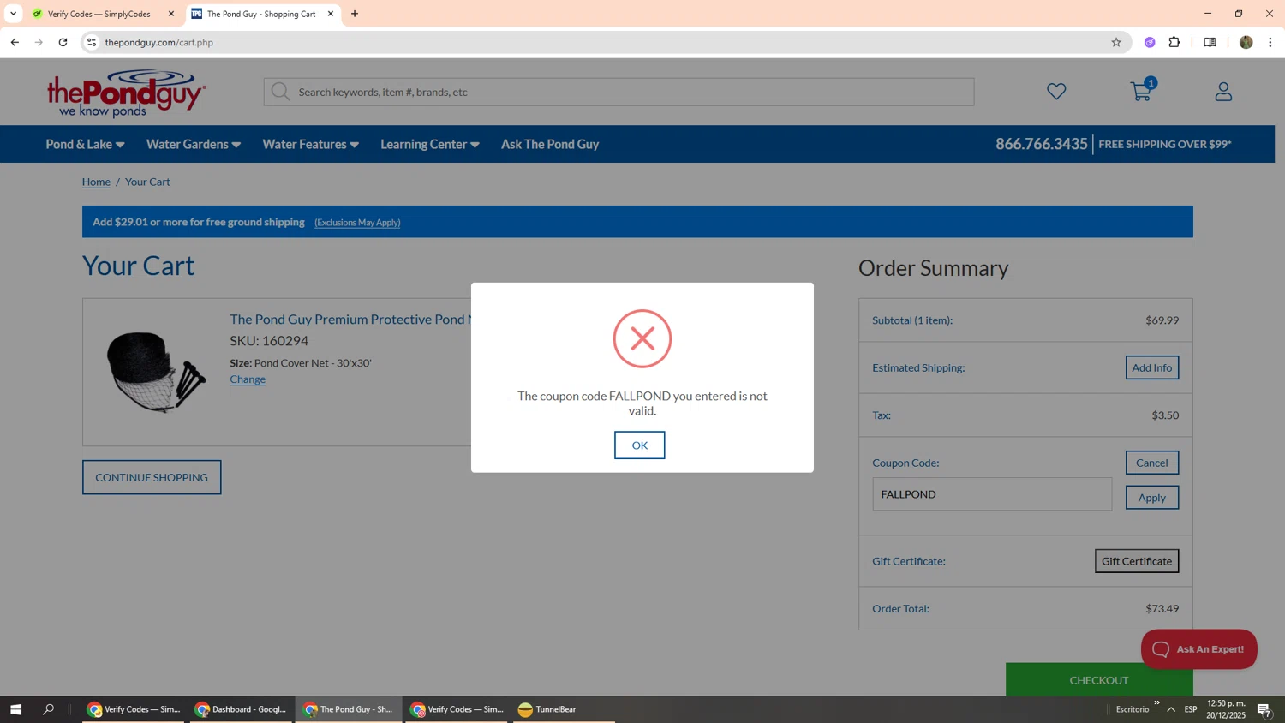The height and width of the screenshot is (723, 1285).
Task: Click the Subtotal (1 item) label
Action: point(912,320)
